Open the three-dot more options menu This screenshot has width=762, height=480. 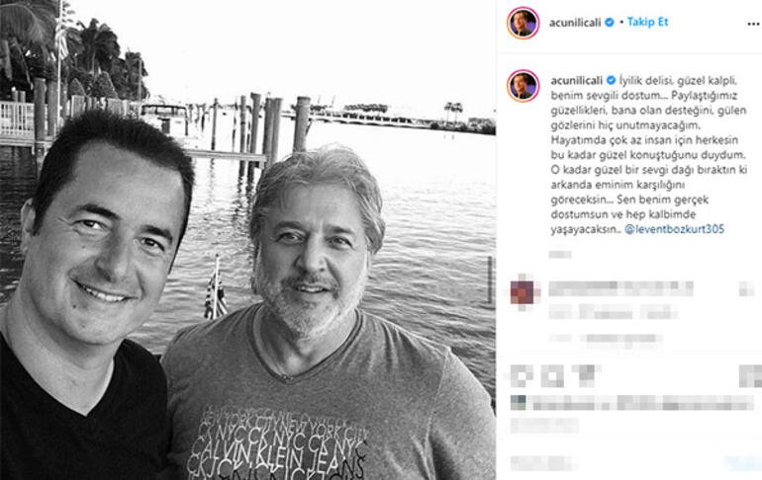(753, 24)
